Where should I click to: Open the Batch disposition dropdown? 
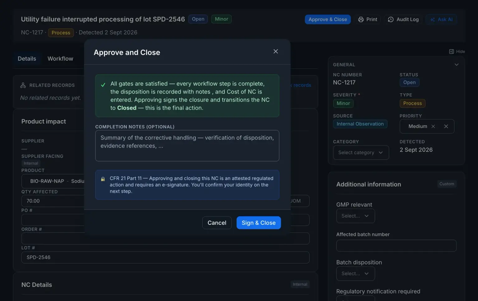[x=355, y=274]
